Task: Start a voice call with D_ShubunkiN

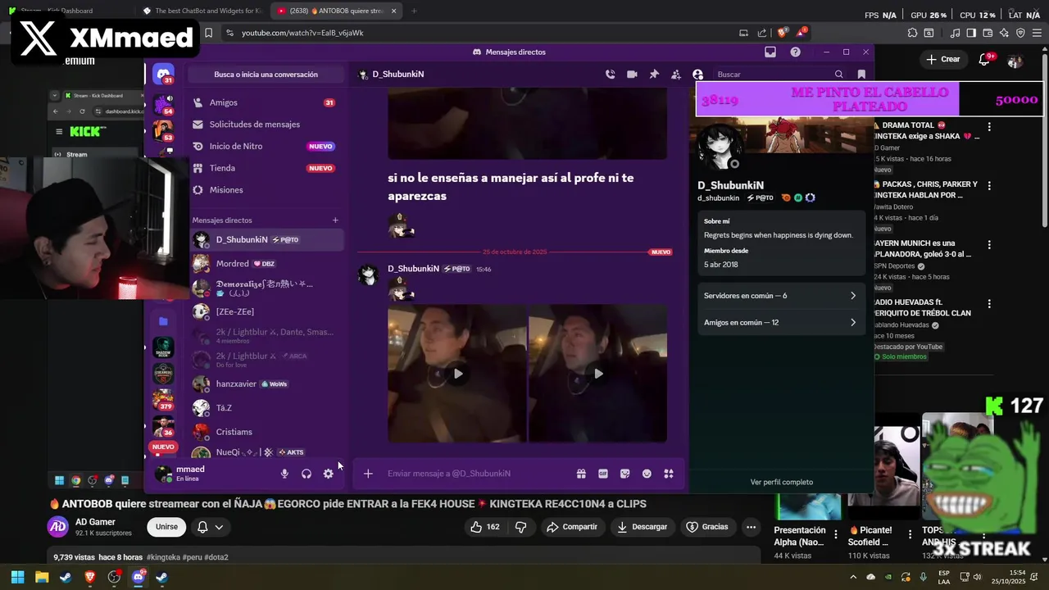Action: coord(610,75)
